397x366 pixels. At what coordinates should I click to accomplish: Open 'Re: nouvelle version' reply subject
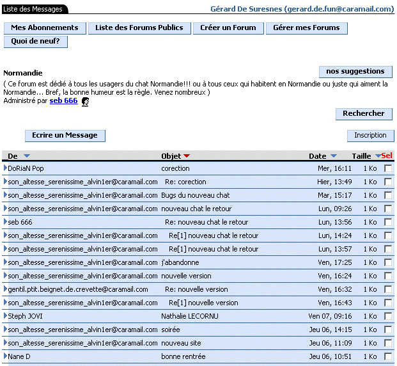pos(196,289)
